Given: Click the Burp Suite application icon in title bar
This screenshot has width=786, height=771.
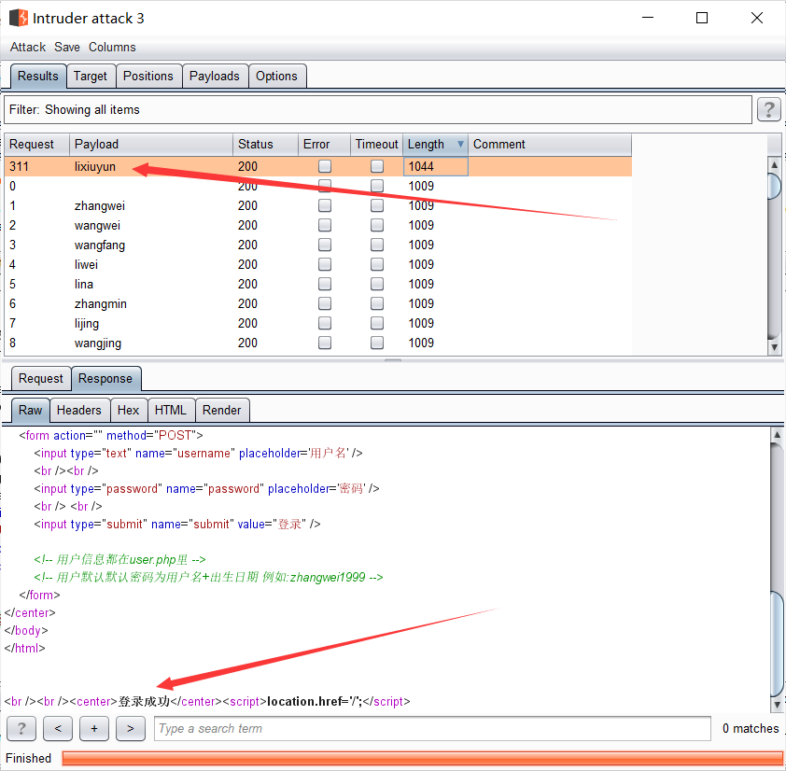Looking at the screenshot, I should click(x=19, y=18).
